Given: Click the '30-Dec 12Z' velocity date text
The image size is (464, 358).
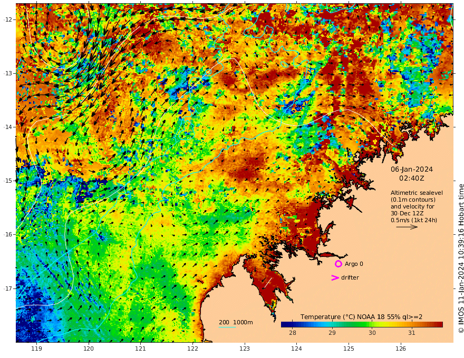Looking at the screenshot, I should pyautogui.click(x=407, y=213).
